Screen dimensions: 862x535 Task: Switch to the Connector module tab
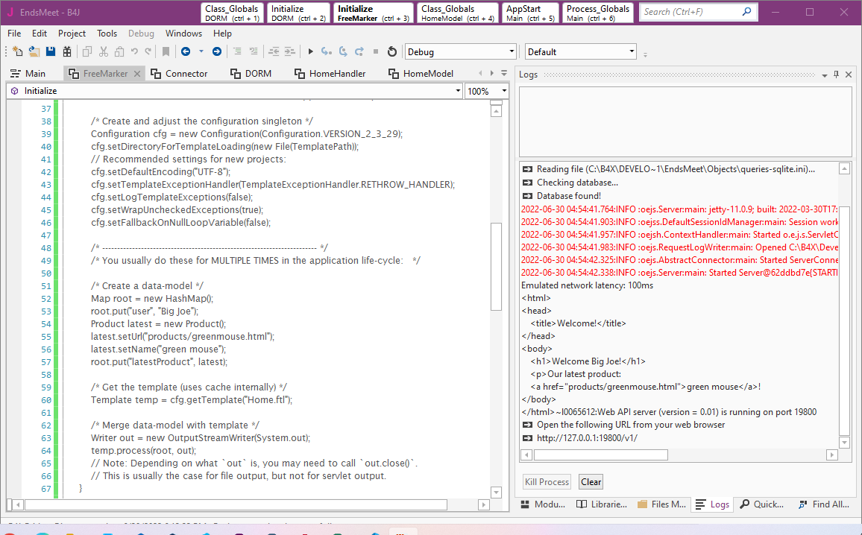point(179,74)
